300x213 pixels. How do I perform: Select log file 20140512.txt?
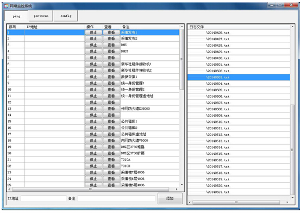(239, 135)
